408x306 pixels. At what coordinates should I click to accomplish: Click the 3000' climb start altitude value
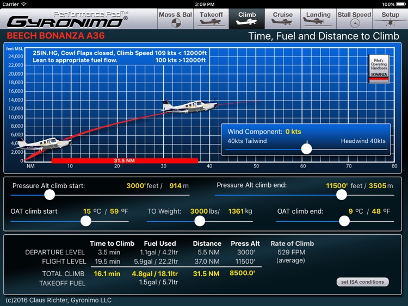[x=135, y=186]
